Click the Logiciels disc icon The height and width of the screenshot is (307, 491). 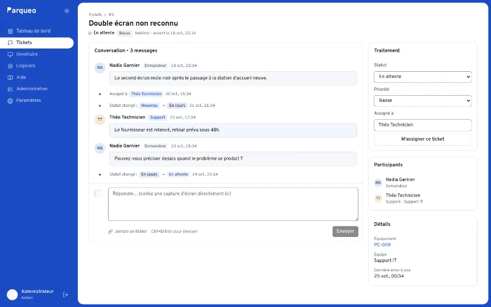(x=10, y=66)
